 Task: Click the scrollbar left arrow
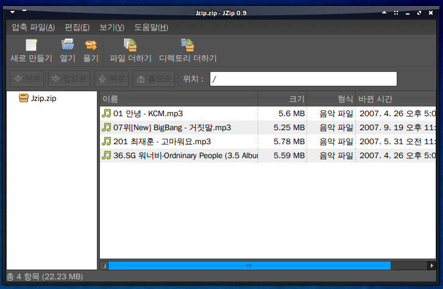click(x=104, y=265)
